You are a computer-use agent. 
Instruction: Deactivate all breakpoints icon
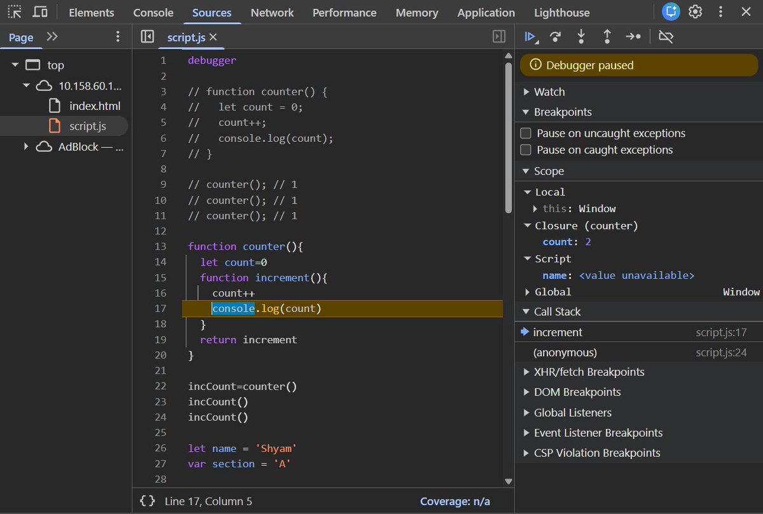coord(666,37)
